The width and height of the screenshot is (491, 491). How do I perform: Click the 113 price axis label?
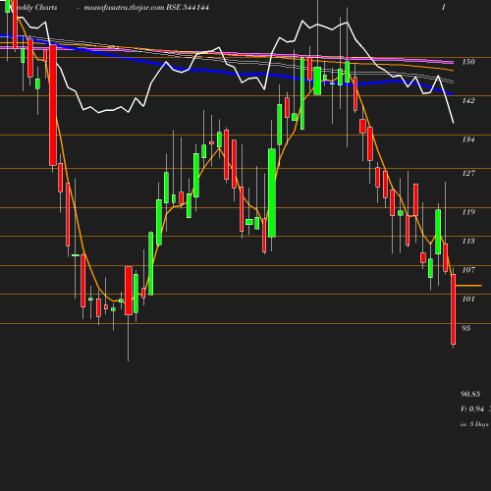point(468,241)
